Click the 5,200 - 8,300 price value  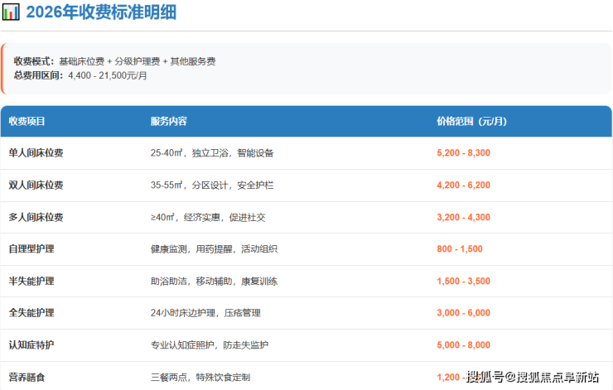[x=464, y=153]
